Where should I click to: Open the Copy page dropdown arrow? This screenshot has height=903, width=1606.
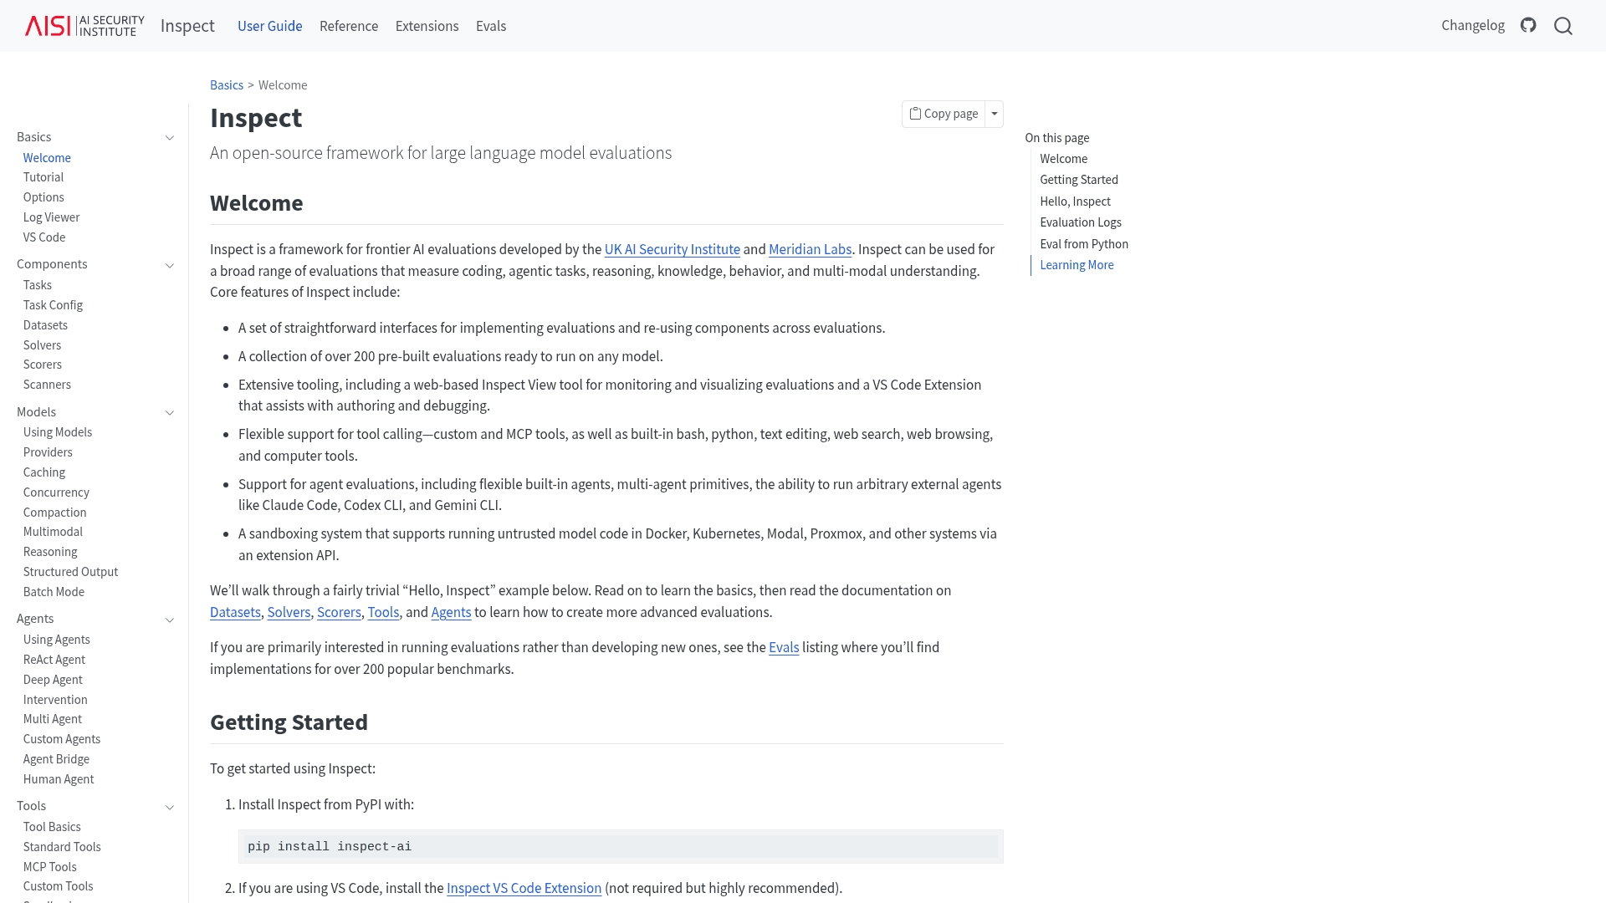click(x=995, y=114)
